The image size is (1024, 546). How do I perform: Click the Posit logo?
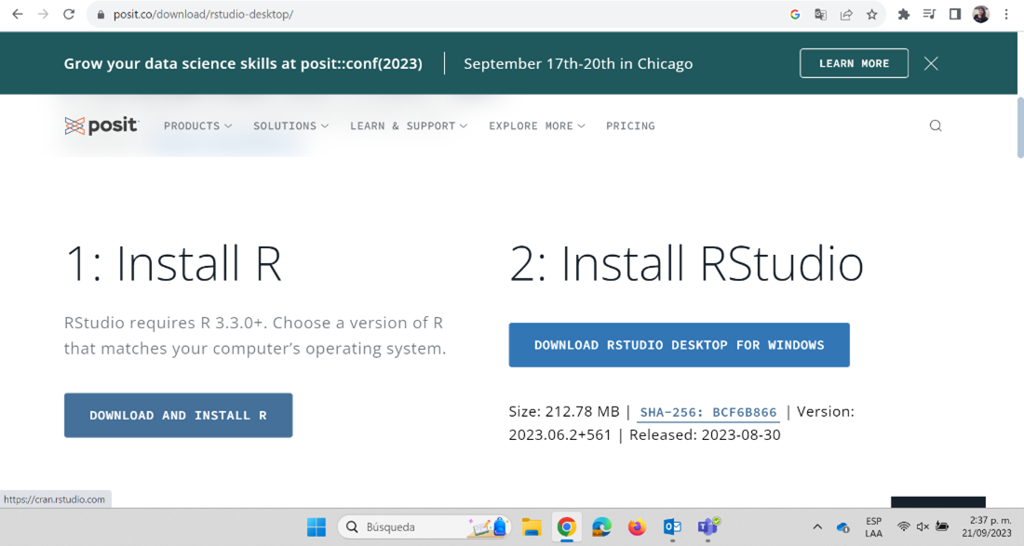(x=101, y=126)
